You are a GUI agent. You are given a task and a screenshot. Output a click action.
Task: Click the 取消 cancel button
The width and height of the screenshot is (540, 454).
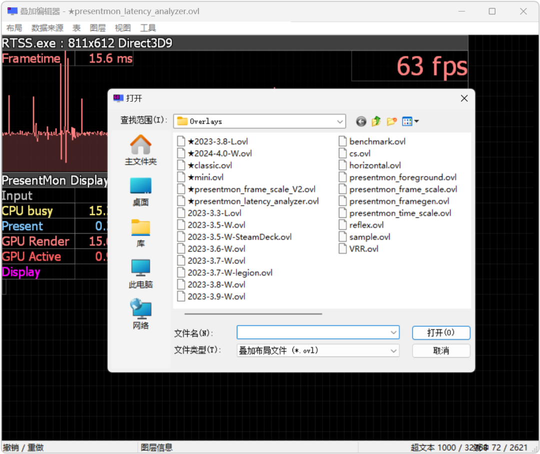point(441,350)
